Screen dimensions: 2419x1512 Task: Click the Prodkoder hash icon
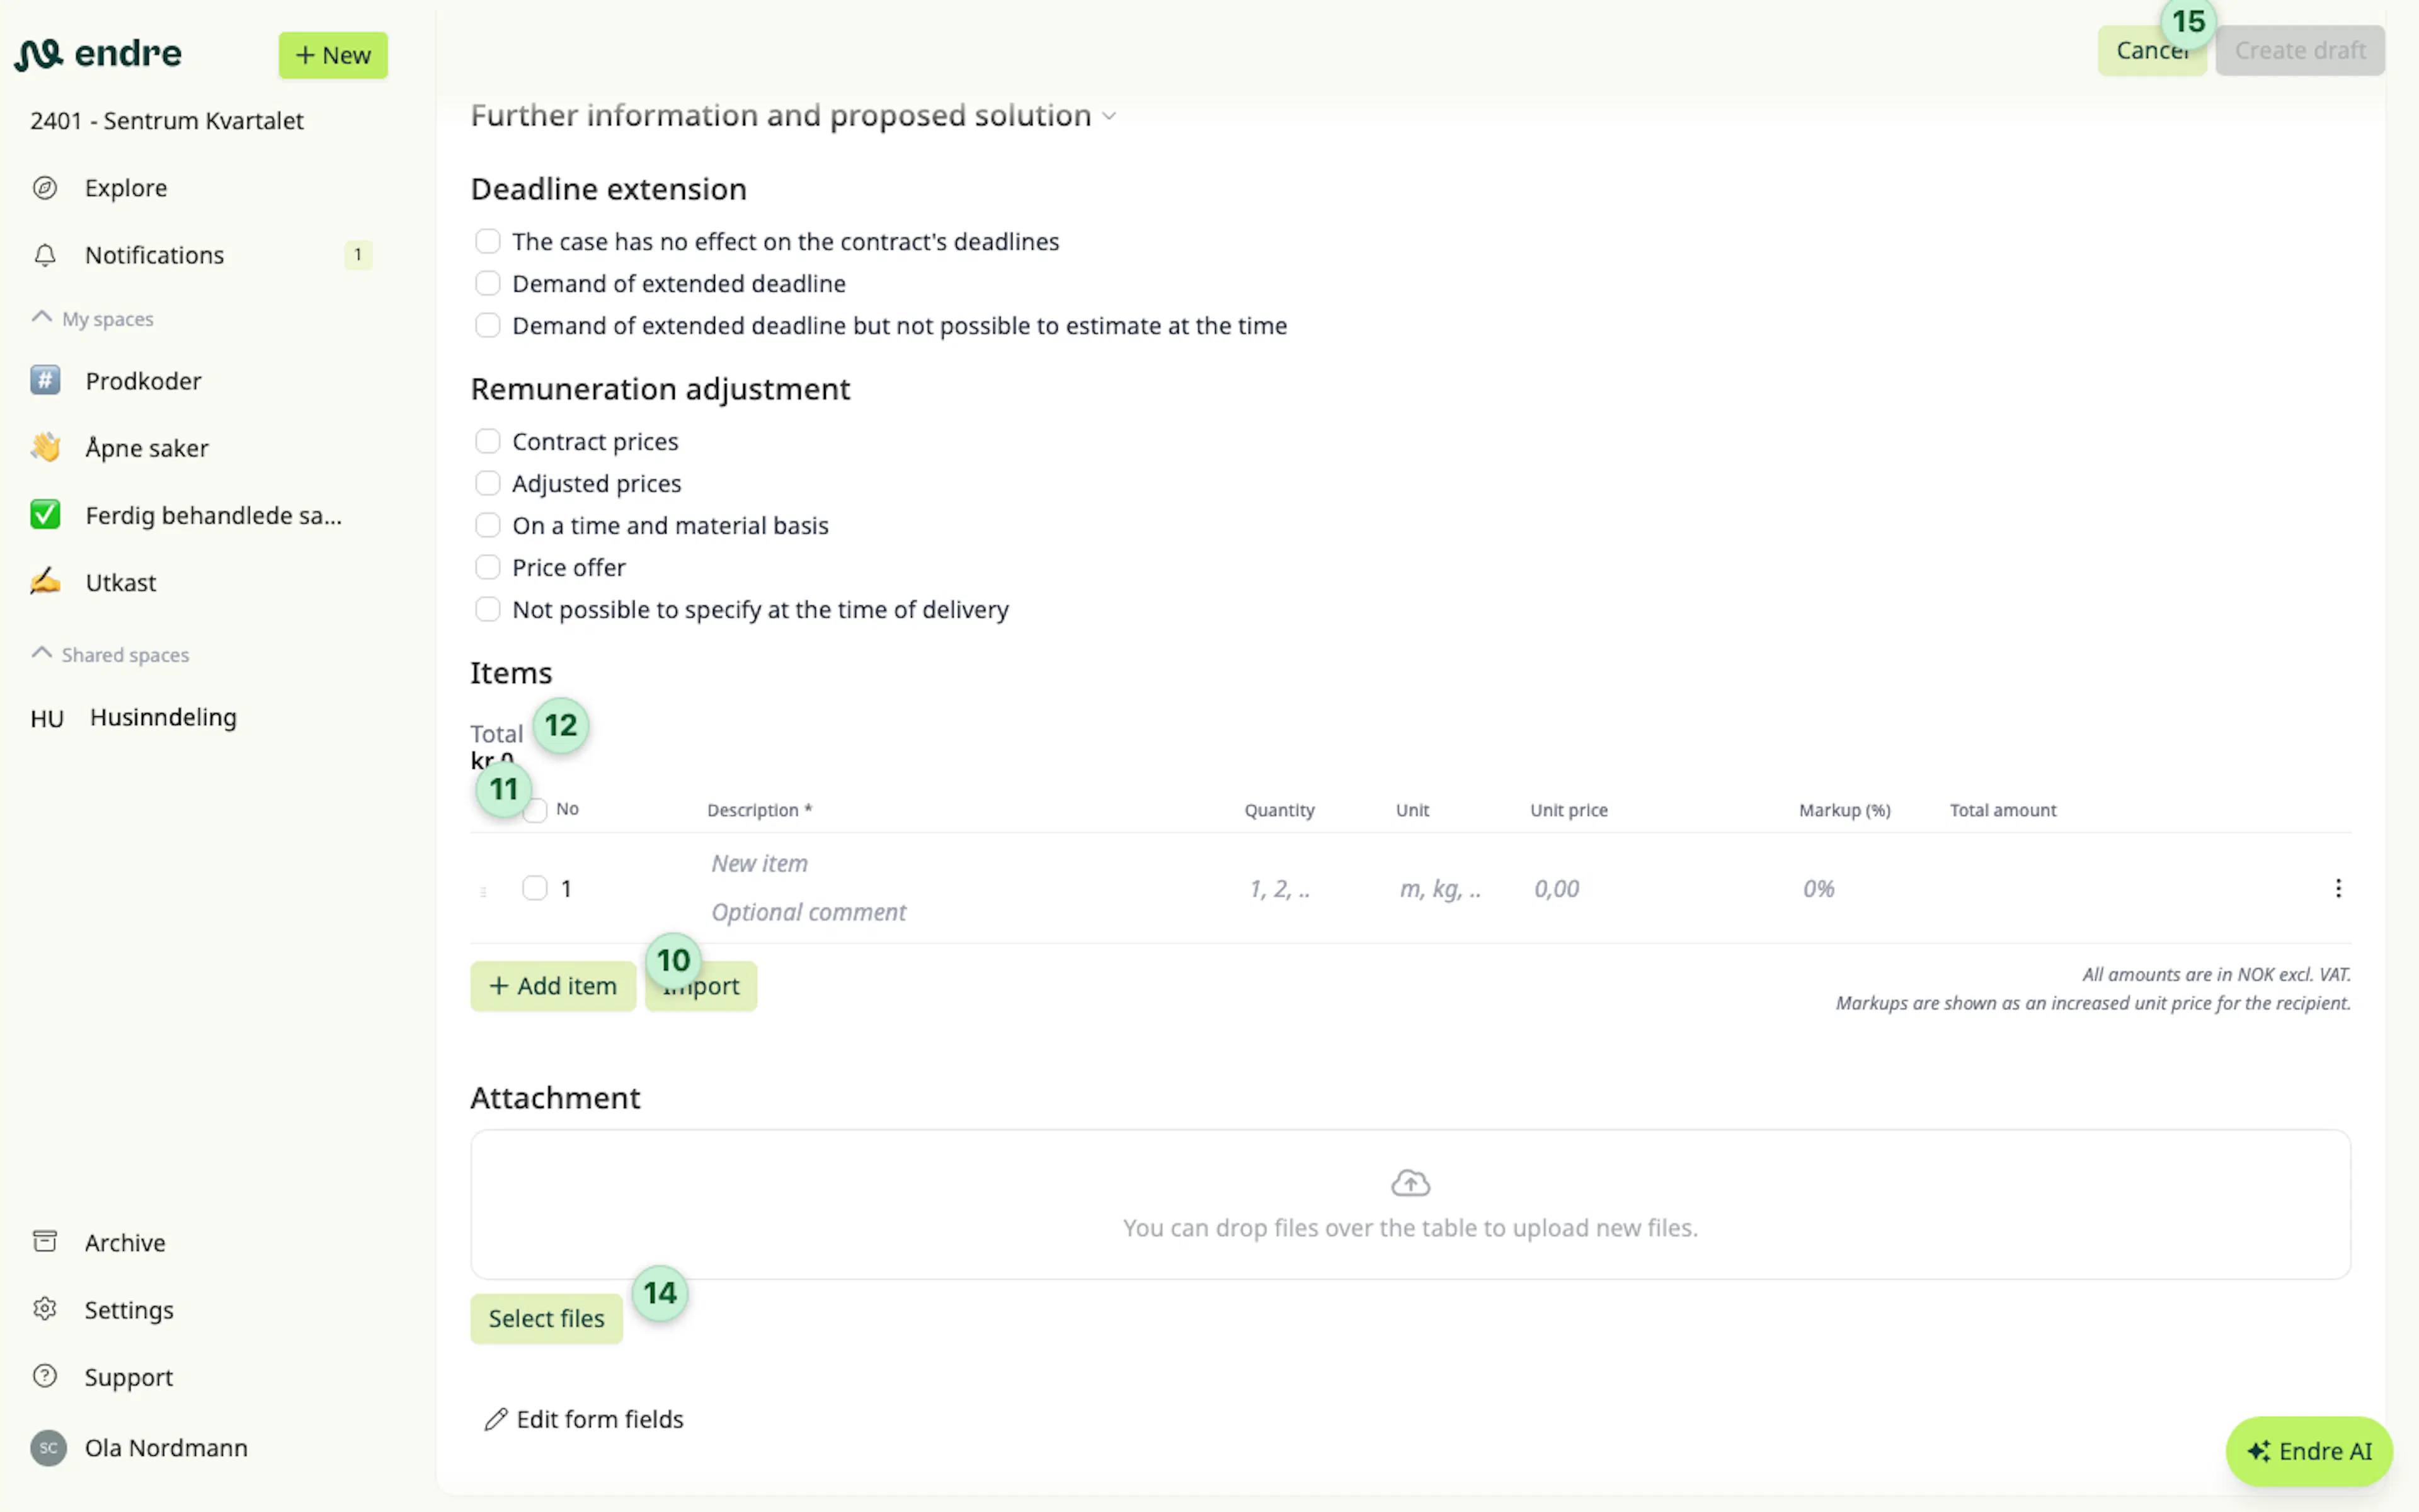pyautogui.click(x=45, y=380)
